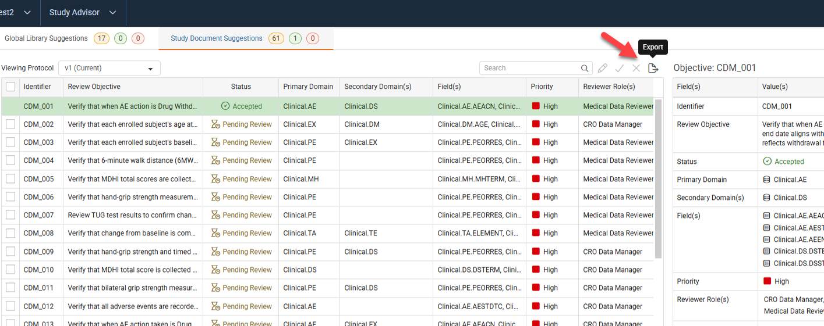The height and width of the screenshot is (326, 824).
Task: Check the CDM_012 row checkbox
Action: coord(10,306)
